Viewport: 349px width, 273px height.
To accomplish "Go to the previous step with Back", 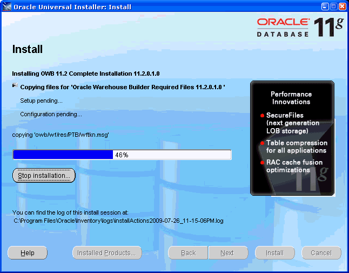I will point(188,252).
